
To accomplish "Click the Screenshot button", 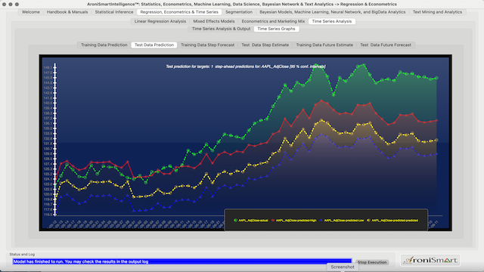I will point(343,267).
